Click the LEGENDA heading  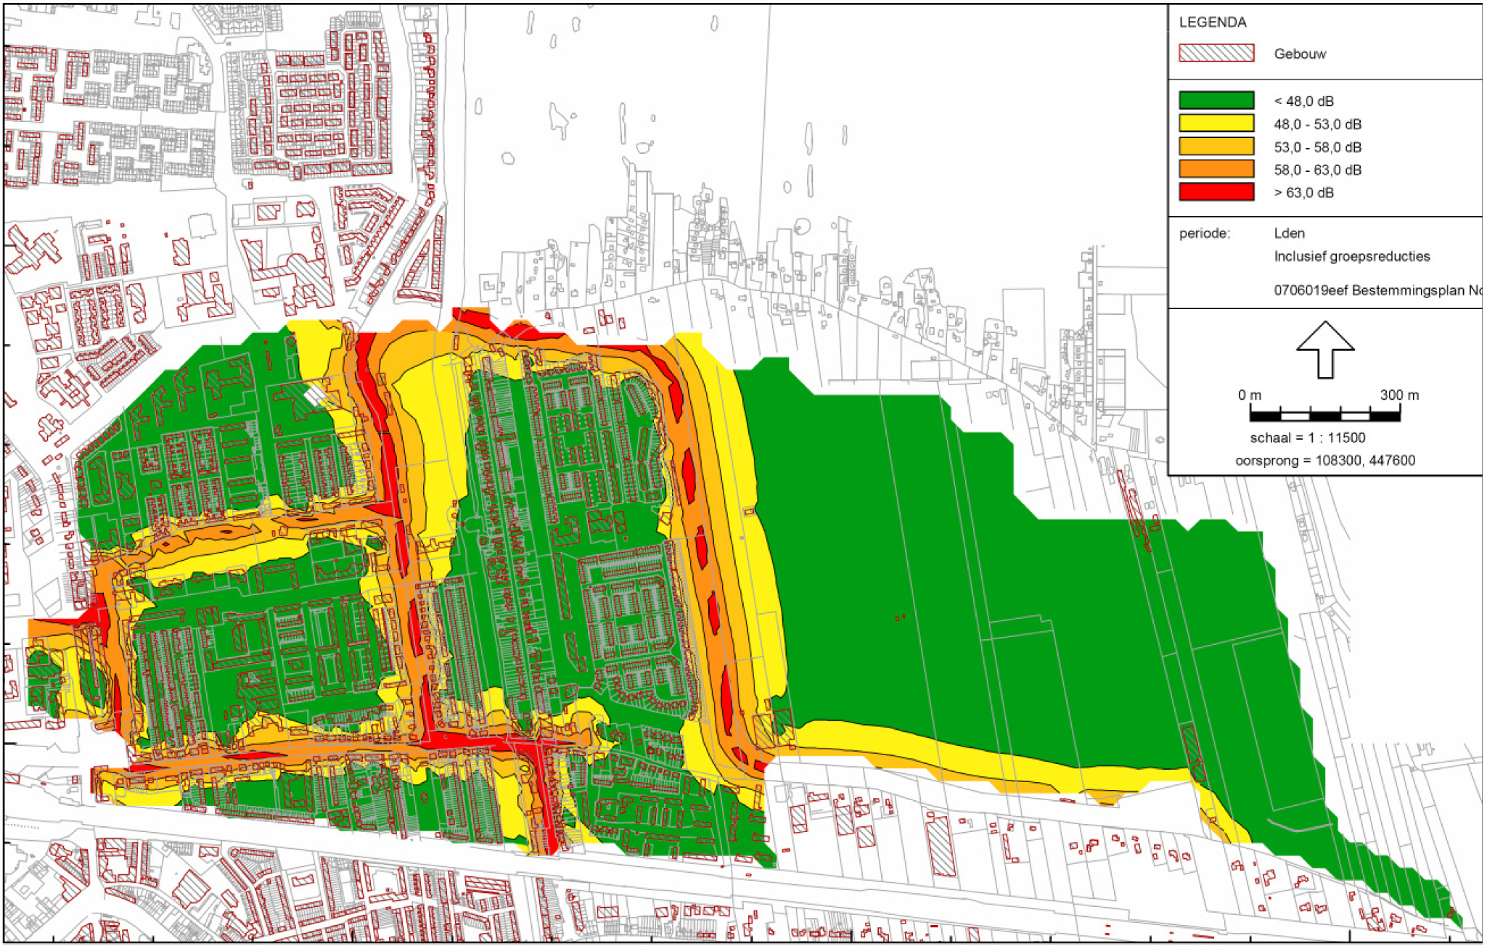click(1213, 22)
